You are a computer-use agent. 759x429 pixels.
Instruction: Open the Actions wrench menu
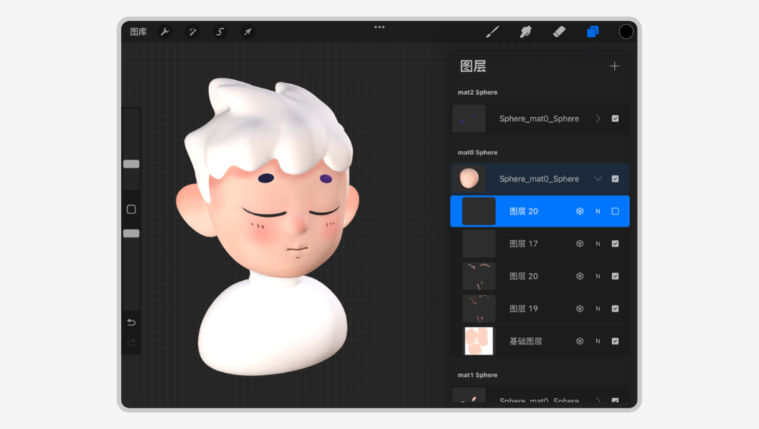point(164,32)
